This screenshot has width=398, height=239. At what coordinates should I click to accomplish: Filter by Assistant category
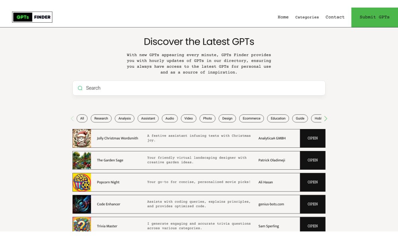[x=148, y=118]
